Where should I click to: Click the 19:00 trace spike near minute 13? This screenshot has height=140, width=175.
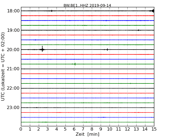(x=138, y=30)
